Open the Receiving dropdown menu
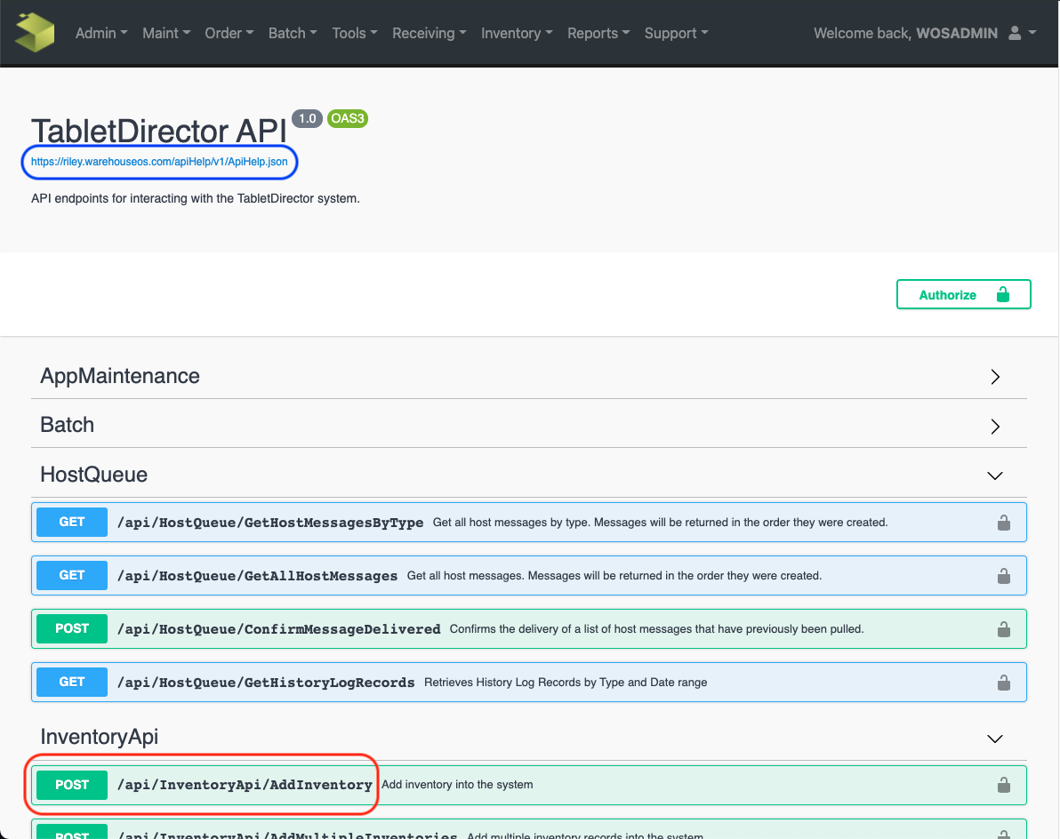Image resolution: width=1060 pixels, height=839 pixels. coord(429,33)
